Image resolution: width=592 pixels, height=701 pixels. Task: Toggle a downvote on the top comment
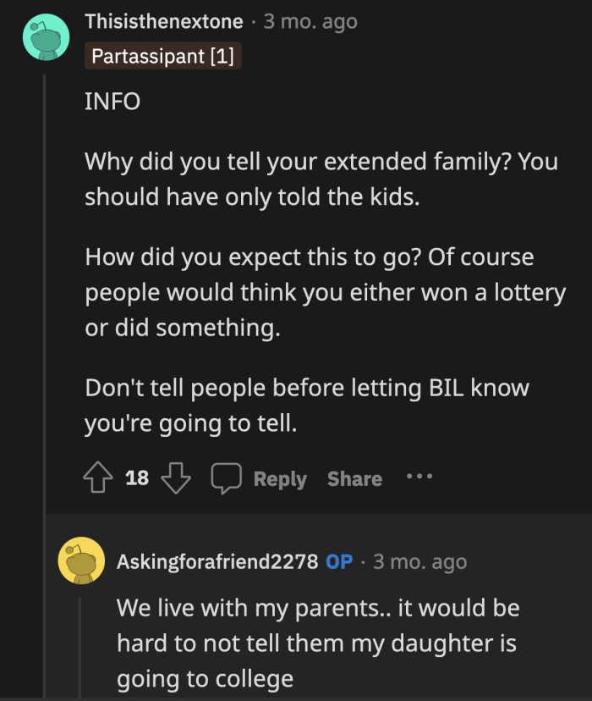point(175,477)
